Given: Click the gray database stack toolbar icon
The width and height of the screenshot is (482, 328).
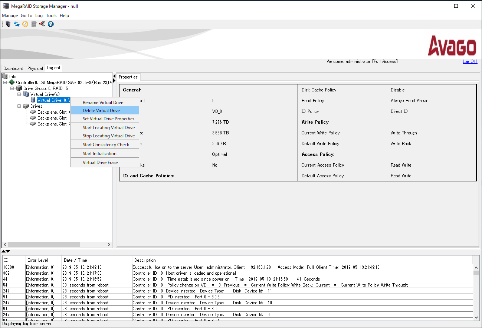Looking at the screenshot, I should coord(34,24).
